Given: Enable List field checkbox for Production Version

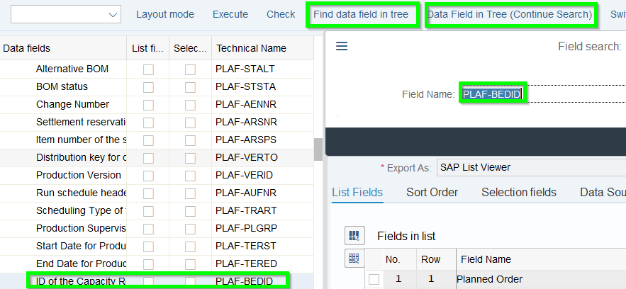Looking at the screenshot, I should pos(148,176).
